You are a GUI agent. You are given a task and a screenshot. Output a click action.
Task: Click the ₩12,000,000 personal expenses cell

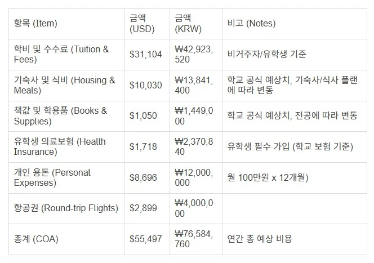[x=196, y=178]
